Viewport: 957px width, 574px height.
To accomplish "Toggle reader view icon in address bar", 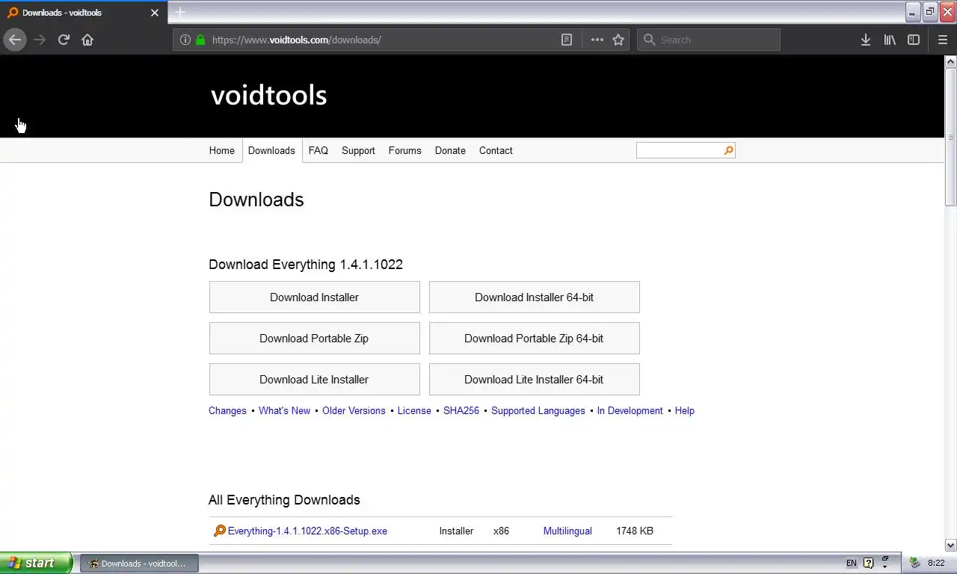I will point(567,40).
